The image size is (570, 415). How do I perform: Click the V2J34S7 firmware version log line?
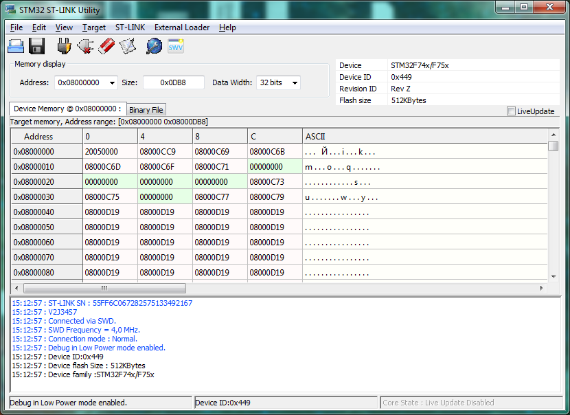pyautogui.click(x=45, y=312)
